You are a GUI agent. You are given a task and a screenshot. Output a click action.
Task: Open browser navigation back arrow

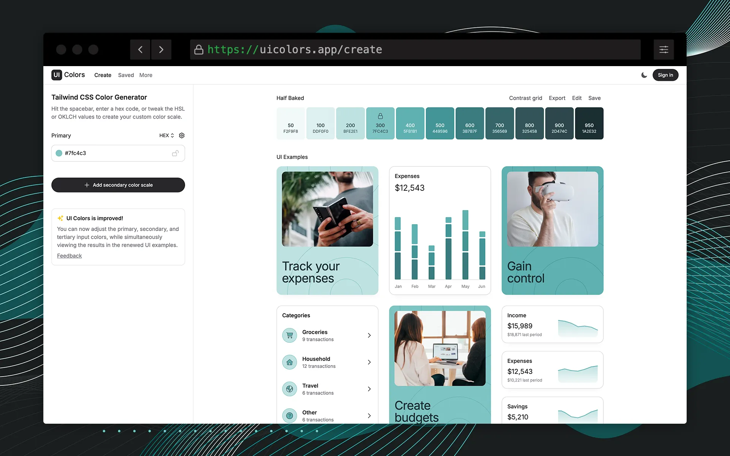[140, 49]
